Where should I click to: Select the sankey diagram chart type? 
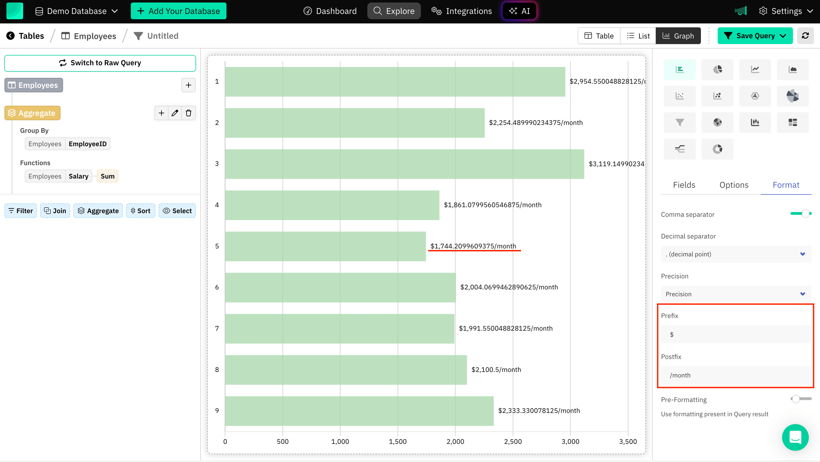[680, 149]
